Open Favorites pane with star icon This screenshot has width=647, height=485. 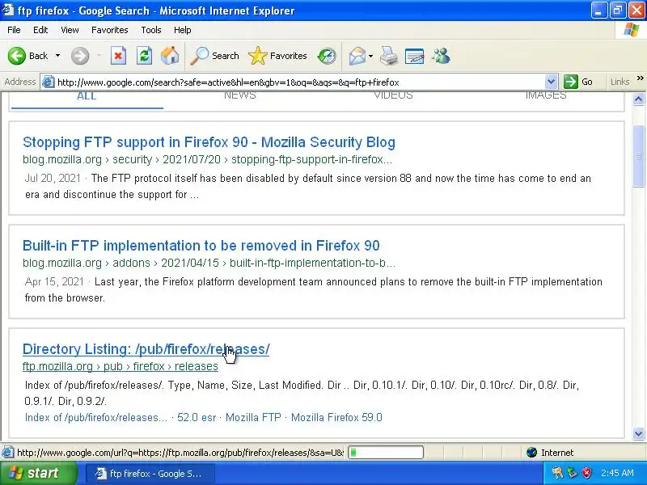tap(277, 56)
